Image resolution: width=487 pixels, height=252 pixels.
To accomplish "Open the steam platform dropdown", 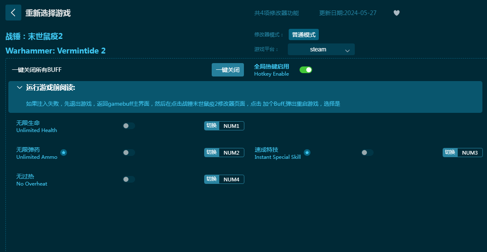I will tap(321, 49).
